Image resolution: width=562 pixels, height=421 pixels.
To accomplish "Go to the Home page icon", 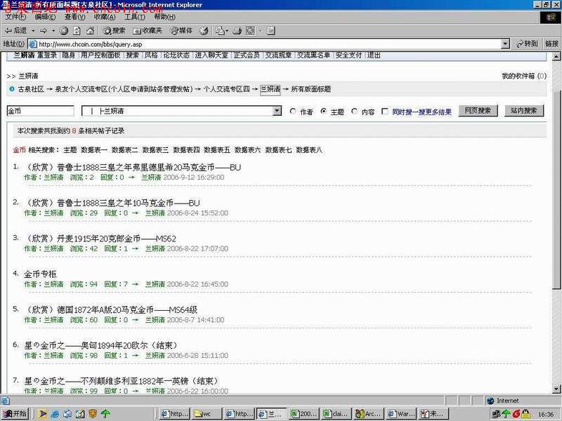I will pos(90,31).
